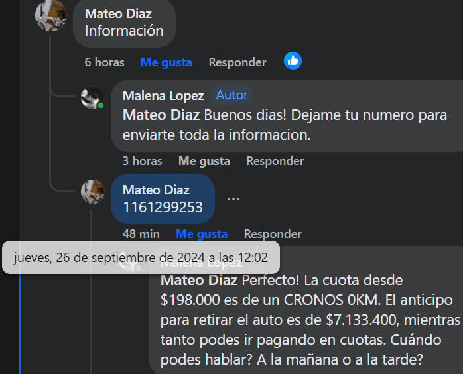
Task: Click Responder under Malena's Buenos dias reply
Action: [275, 161]
